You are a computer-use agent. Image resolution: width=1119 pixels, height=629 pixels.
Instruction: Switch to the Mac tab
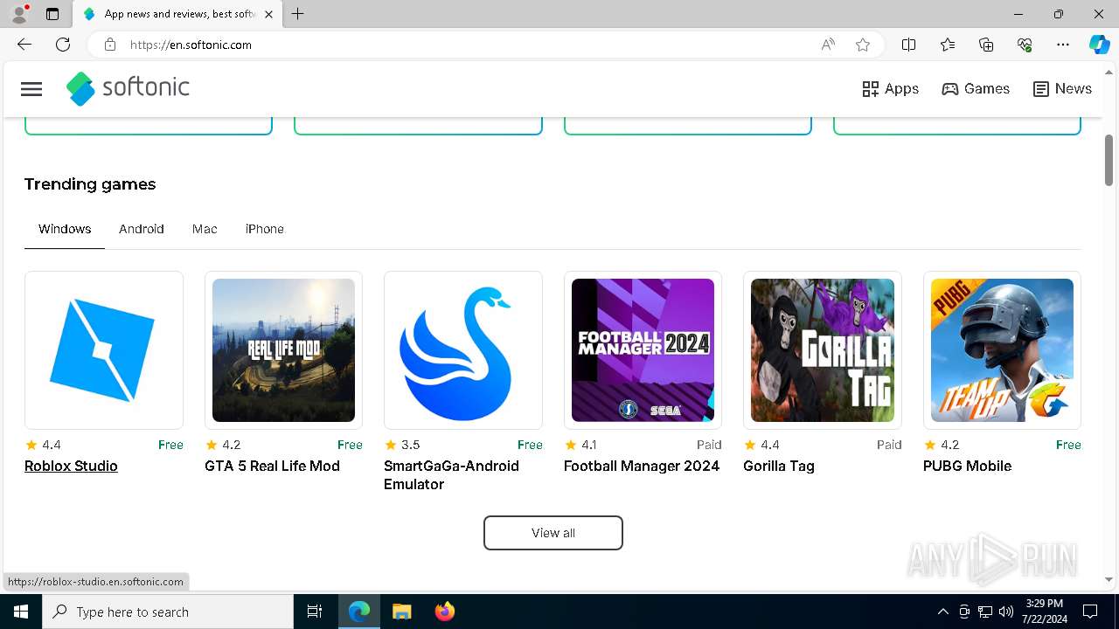(205, 229)
